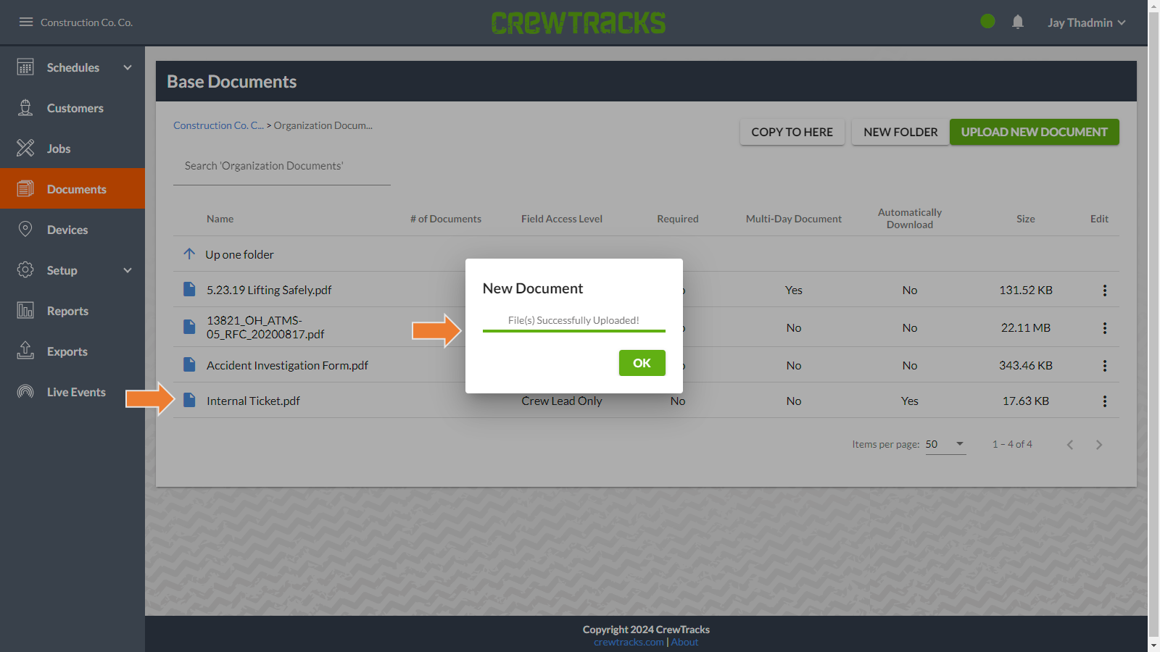Click 'Internal Ticket.pdf' file name

(x=253, y=401)
